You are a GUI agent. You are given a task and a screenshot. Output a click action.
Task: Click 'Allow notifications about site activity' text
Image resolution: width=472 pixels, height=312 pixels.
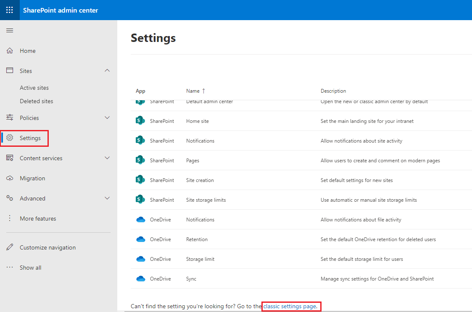point(361,141)
